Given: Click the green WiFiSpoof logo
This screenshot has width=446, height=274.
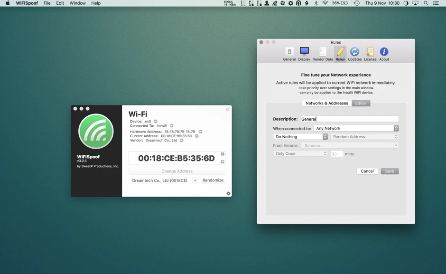Looking at the screenshot, I should (x=96, y=132).
